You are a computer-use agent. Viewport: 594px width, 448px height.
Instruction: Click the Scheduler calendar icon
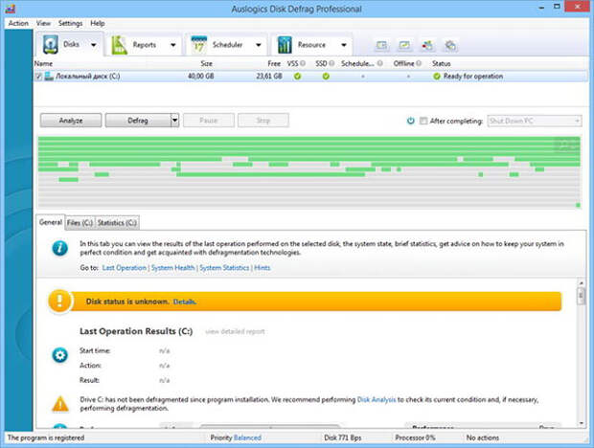click(199, 45)
